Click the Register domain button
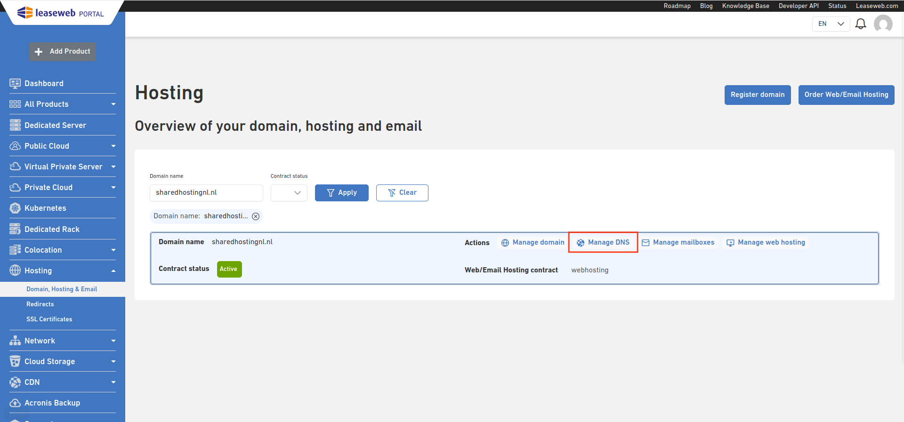The width and height of the screenshot is (904, 422). click(x=758, y=95)
